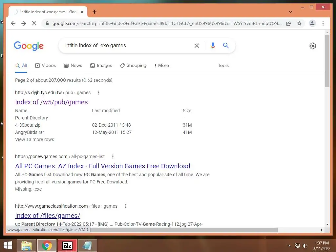The height and width of the screenshot is (252, 336).
Task: Open a new tab with plus button
Action: 94,12
